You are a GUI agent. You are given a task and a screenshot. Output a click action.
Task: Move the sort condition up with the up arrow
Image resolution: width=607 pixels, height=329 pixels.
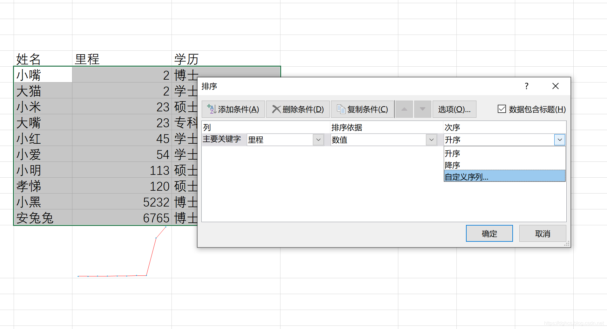[404, 109]
